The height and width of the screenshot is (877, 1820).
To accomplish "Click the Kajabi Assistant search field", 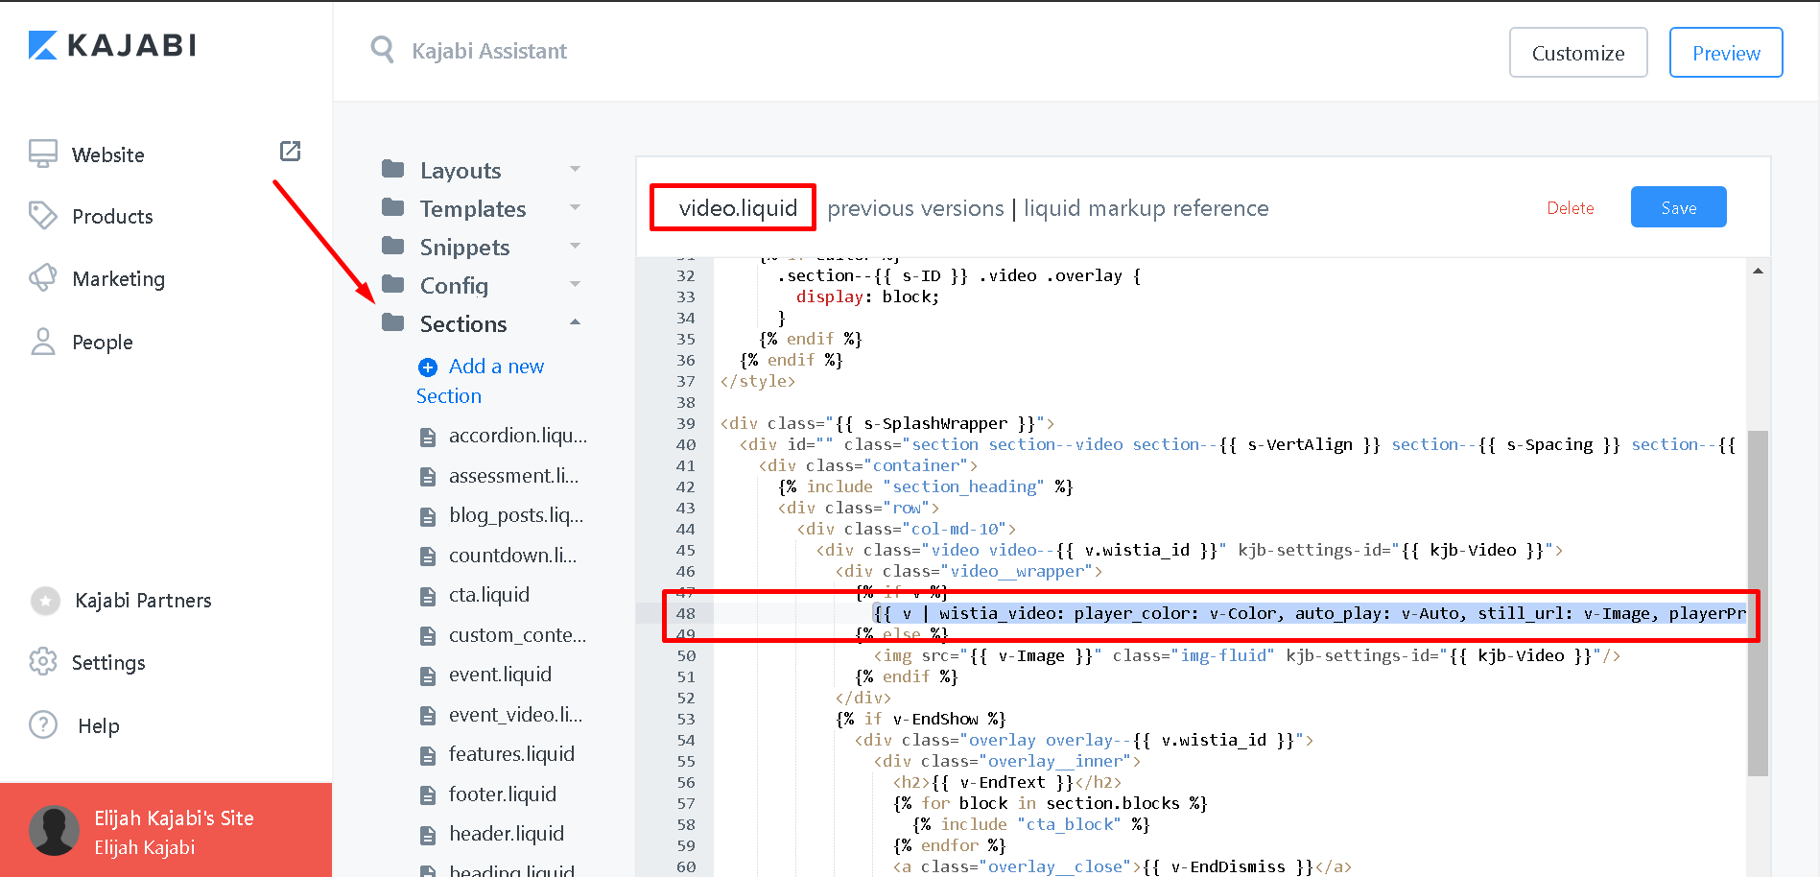I will [x=489, y=51].
